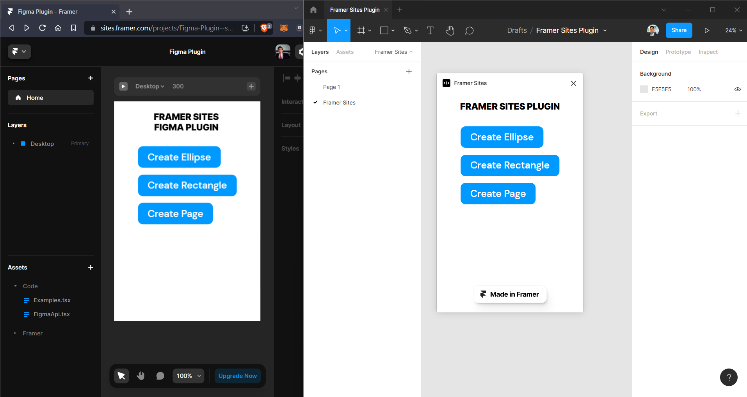747x397 pixels.
Task: Add new page in Figma
Action: tap(409, 71)
